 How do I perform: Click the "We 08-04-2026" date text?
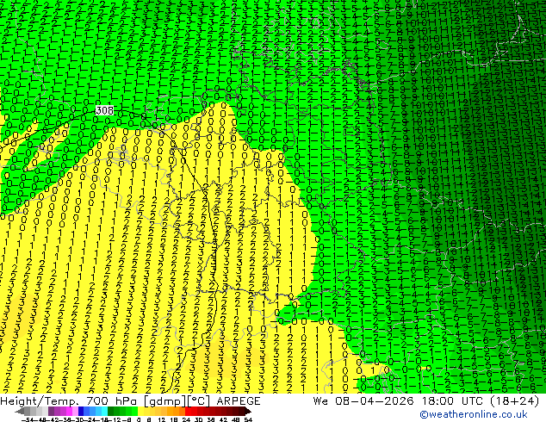click(x=363, y=401)
